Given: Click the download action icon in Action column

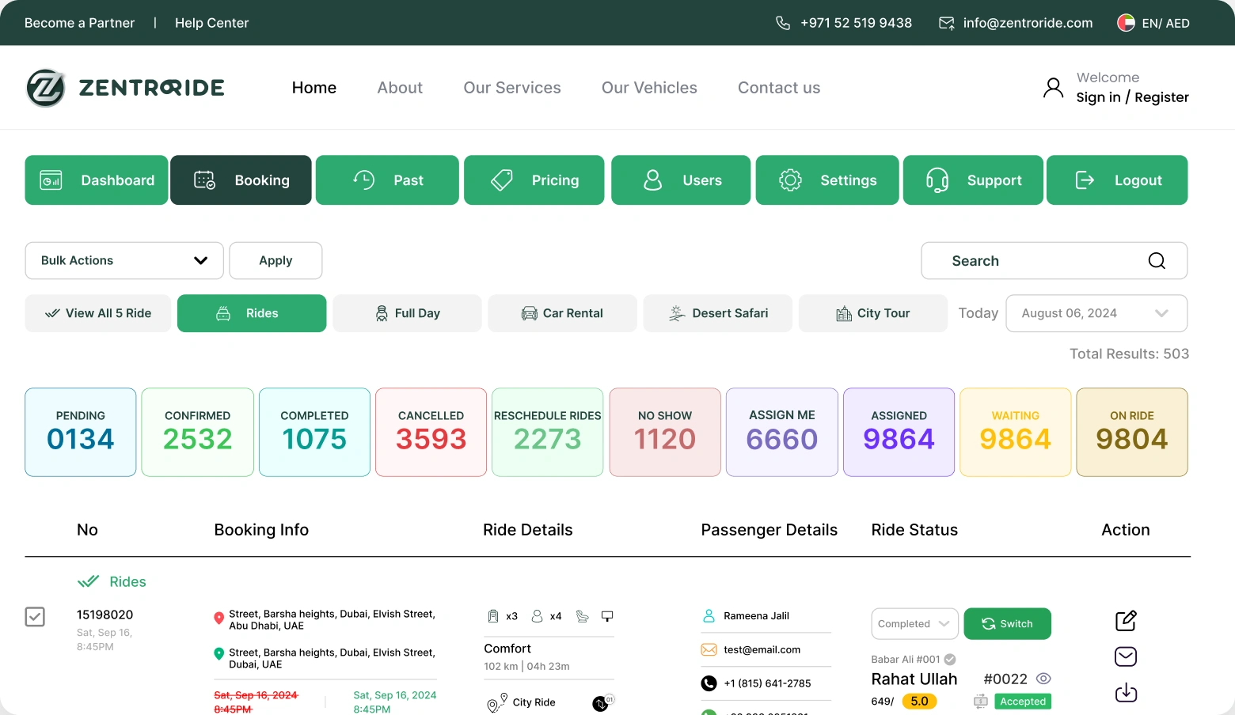Looking at the screenshot, I should click(1126, 693).
